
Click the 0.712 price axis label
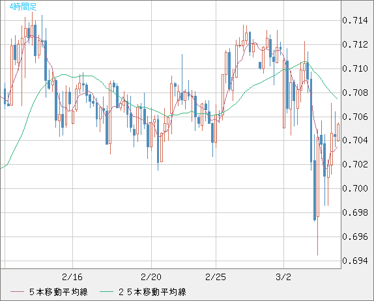[355, 44]
